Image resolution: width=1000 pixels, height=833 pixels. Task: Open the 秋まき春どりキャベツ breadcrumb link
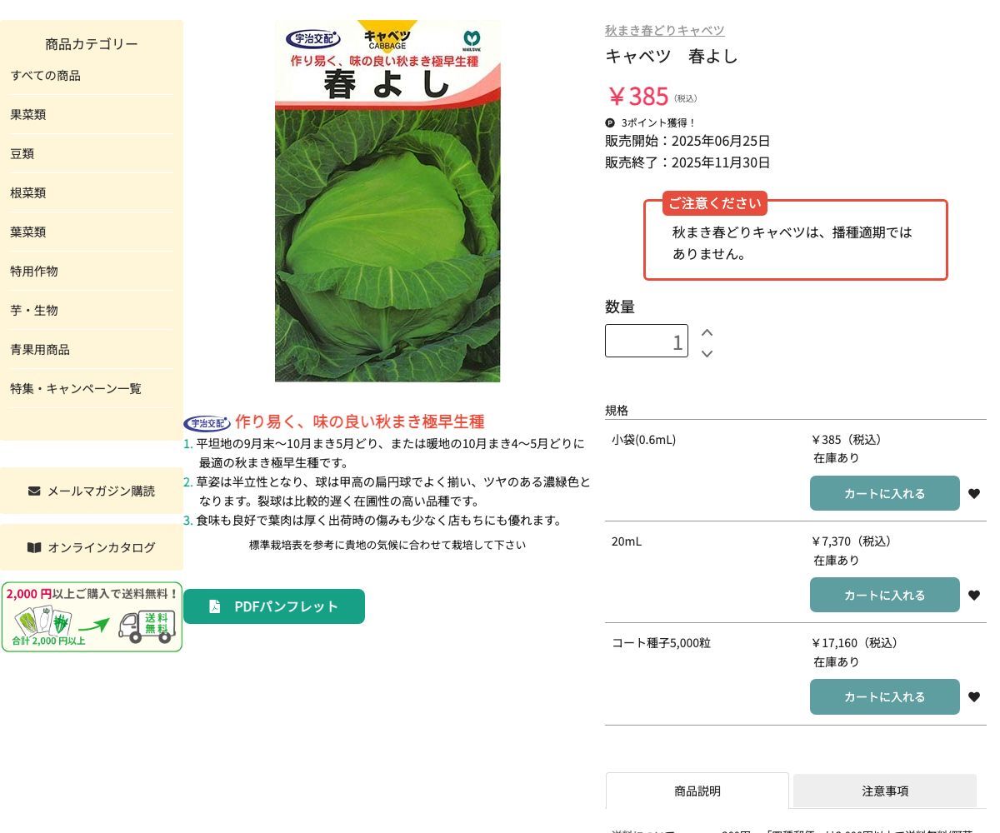point(664,30)
